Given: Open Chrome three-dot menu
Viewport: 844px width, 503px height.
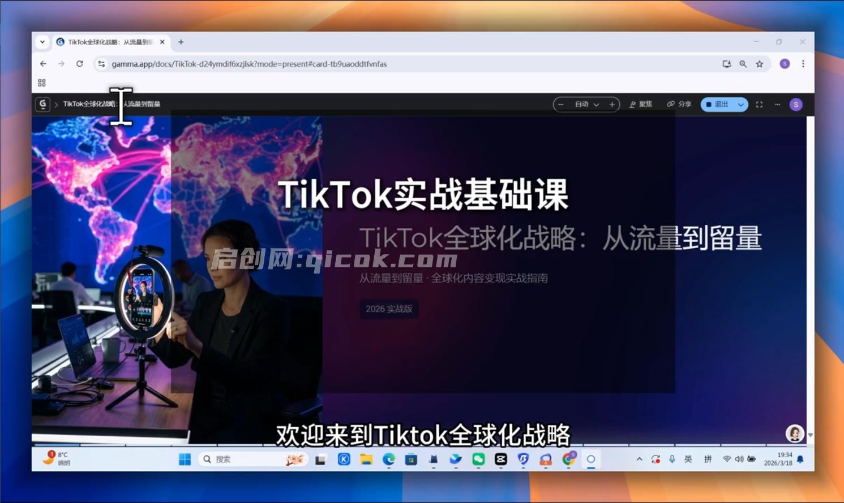Looking at the screenshot, I should (803, 64).
